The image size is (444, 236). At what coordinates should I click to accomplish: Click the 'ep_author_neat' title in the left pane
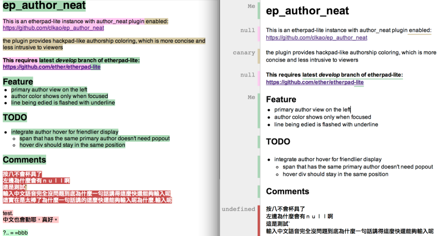(x=44, y=6)
